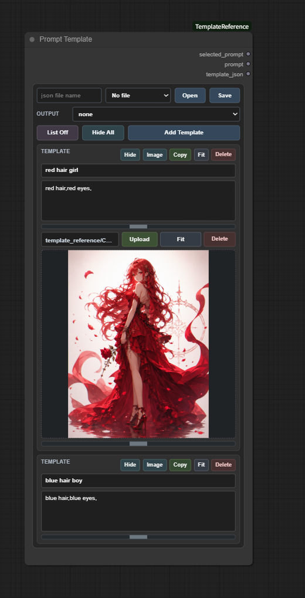Hide the blue hair boy template
Screen dimensions: 305x598
[x=130, y=465]
